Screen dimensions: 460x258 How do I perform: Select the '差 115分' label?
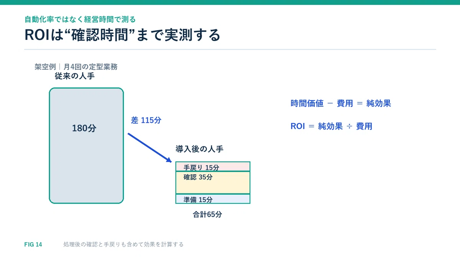[x=146, y=120]
